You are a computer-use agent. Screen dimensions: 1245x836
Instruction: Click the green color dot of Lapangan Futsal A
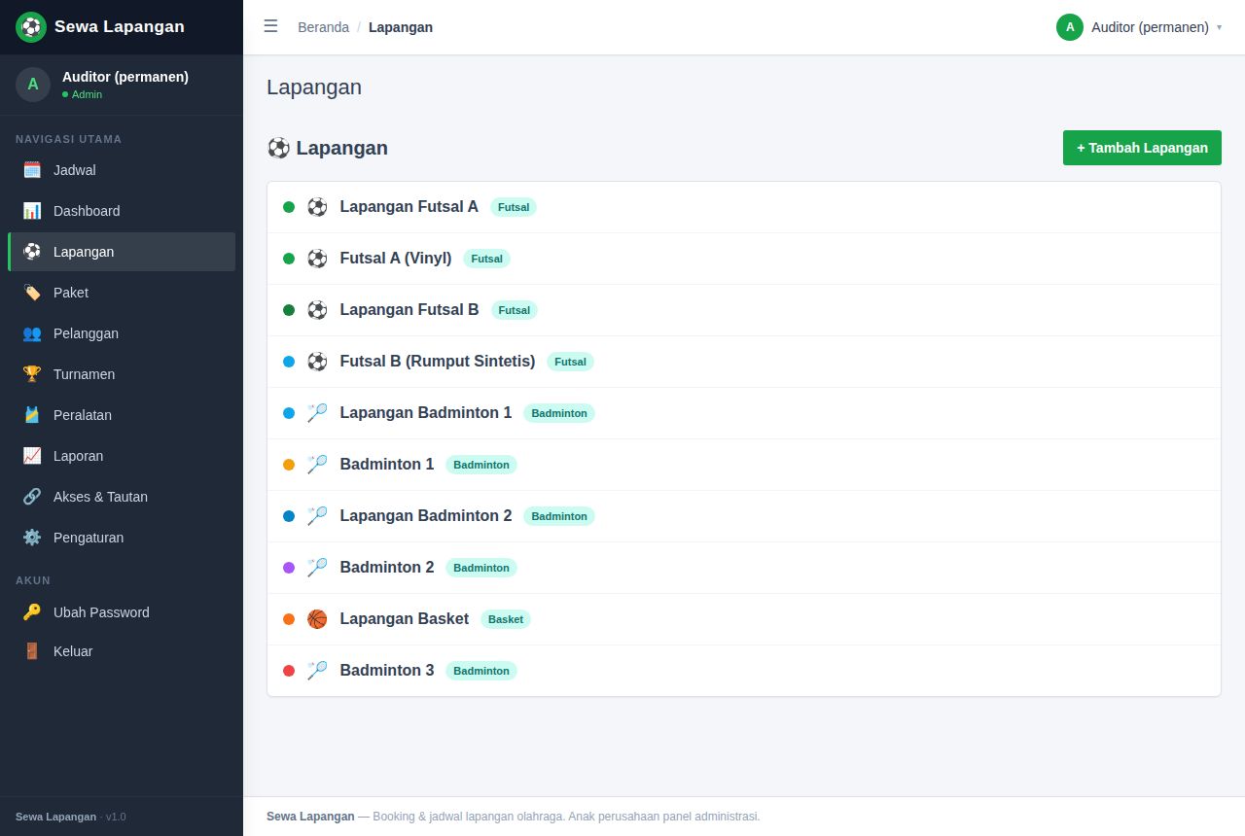click(x=289, y=207)
